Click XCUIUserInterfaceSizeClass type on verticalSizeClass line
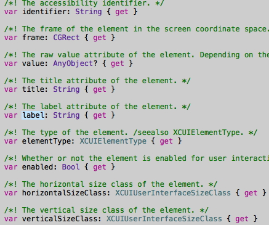The image size is (269, 225). [x=164, y=219]
